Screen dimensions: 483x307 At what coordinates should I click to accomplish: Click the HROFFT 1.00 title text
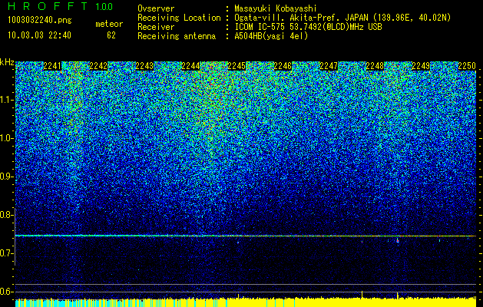(x=61, y=7)
